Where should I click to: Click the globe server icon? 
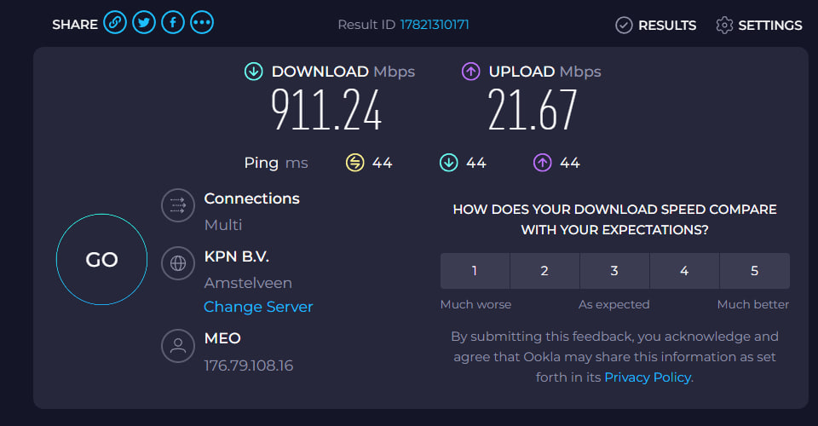(178, 263)
